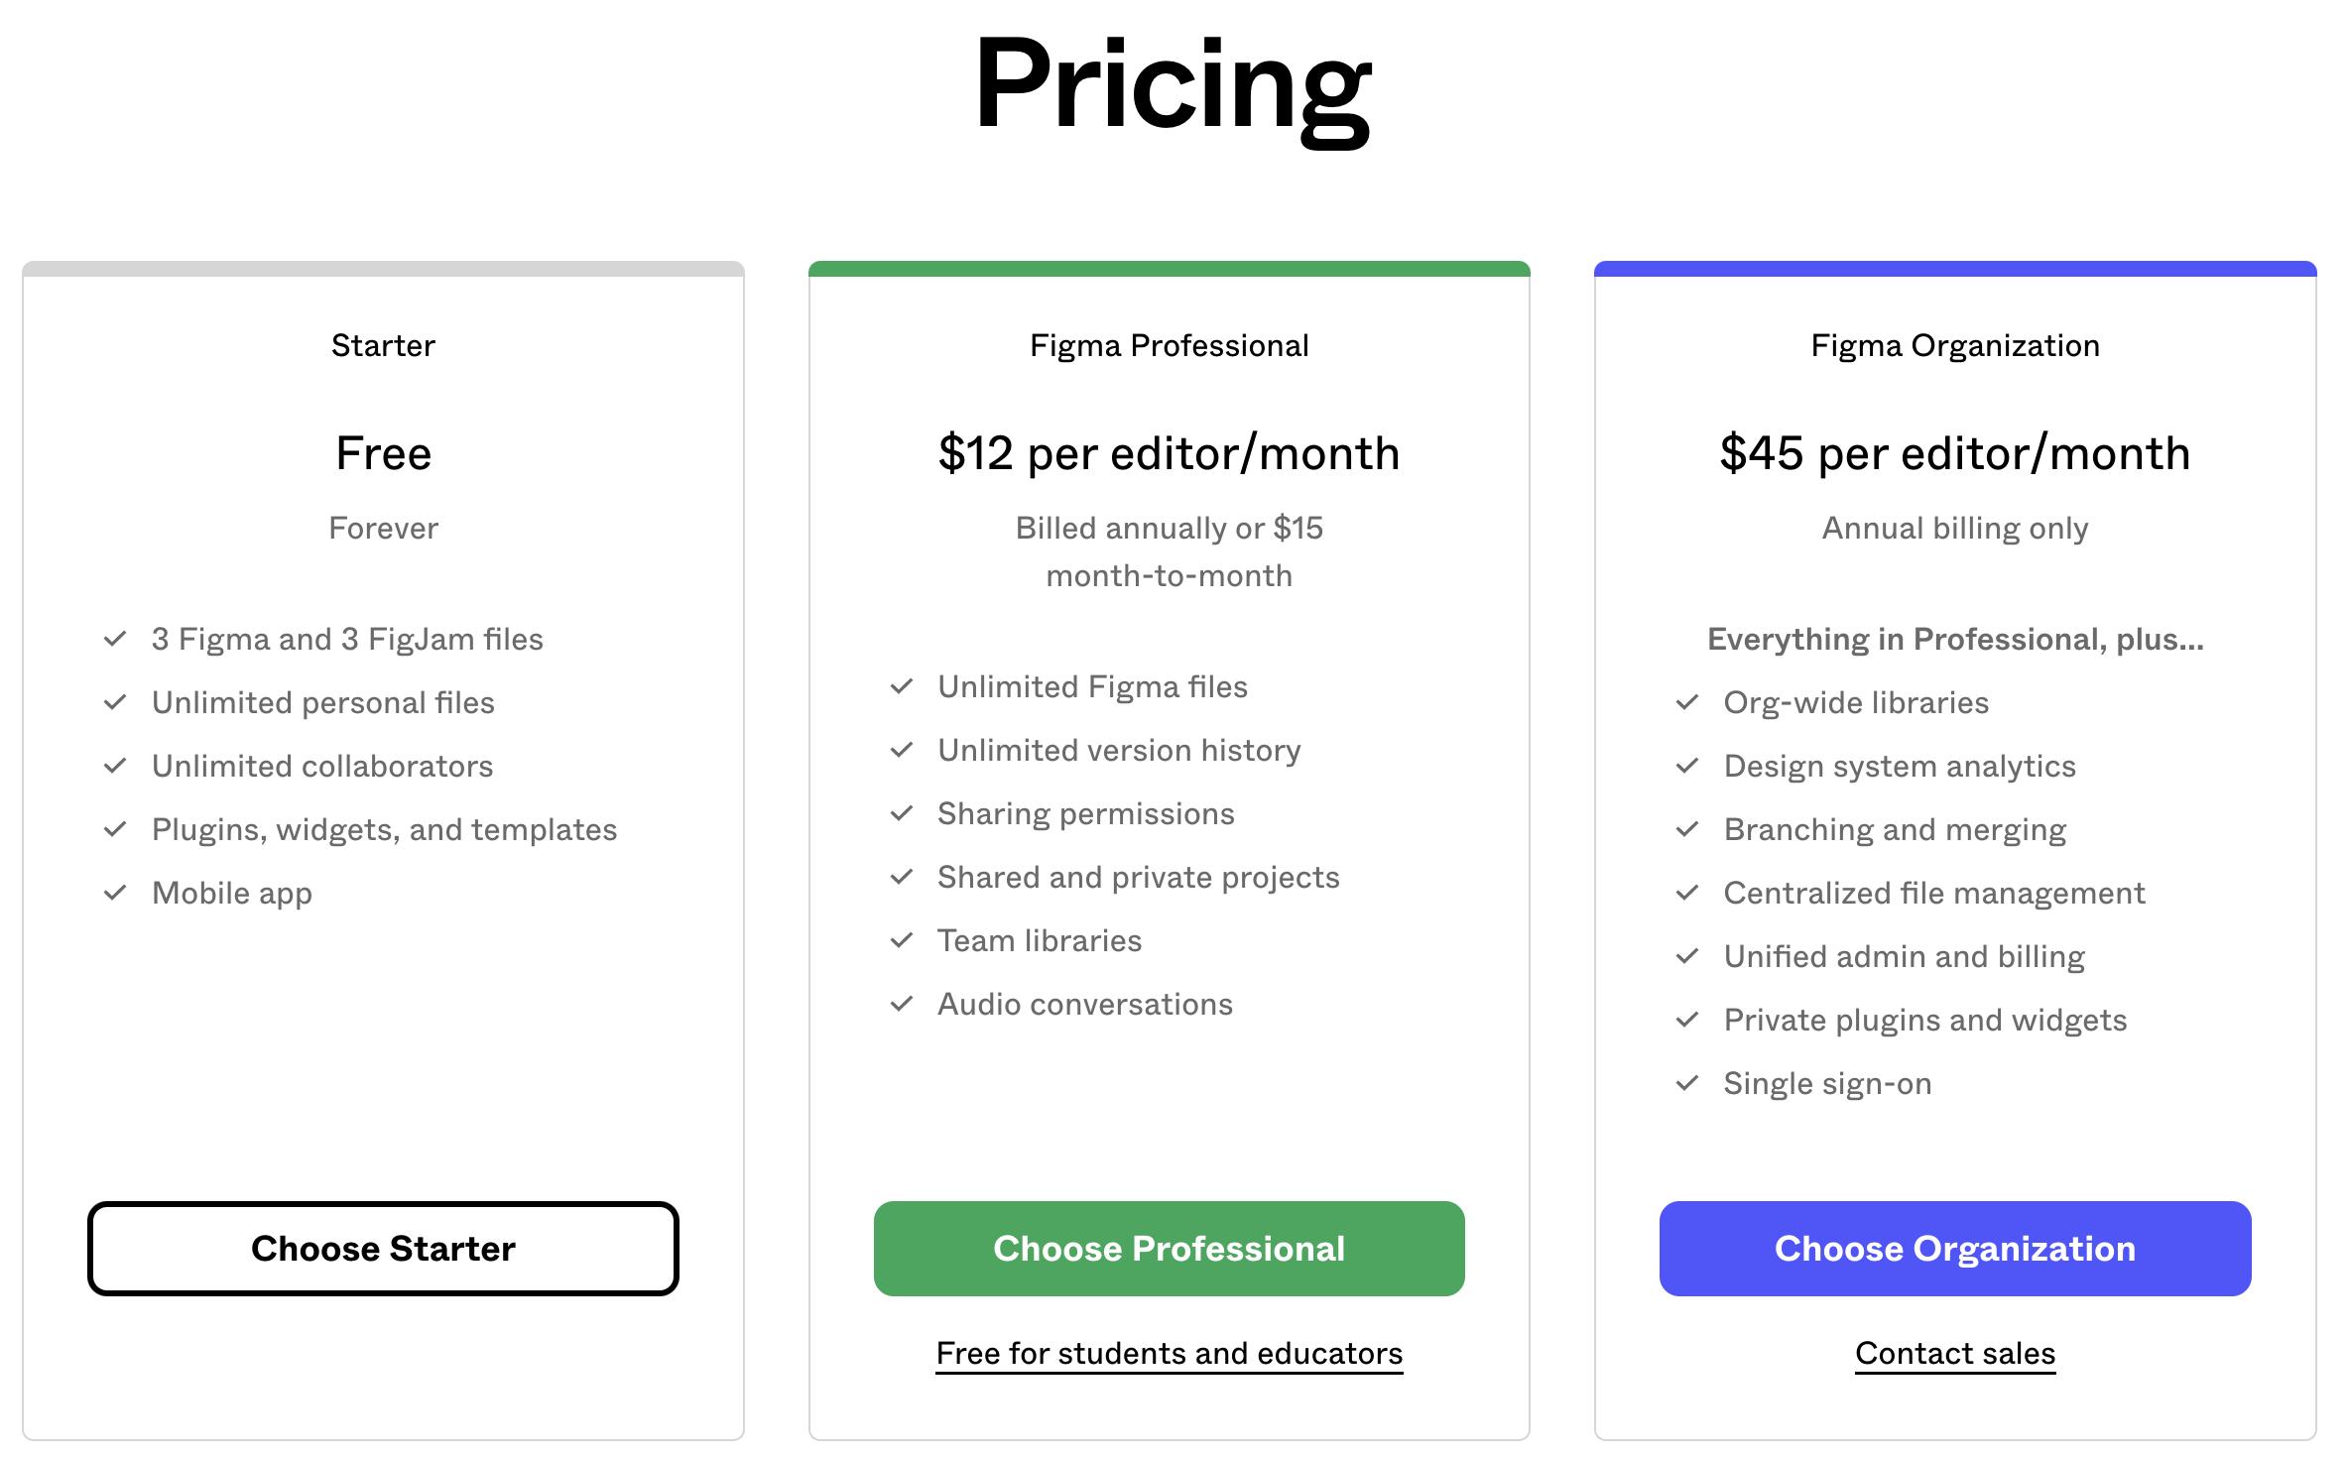
Task: Click the Pricing page heading
Action: 1173,85
